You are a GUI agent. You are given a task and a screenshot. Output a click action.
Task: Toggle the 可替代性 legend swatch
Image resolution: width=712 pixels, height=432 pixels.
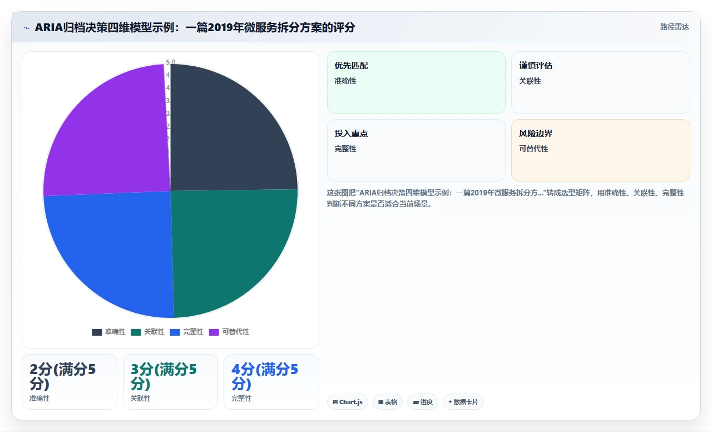coord(214,332)
